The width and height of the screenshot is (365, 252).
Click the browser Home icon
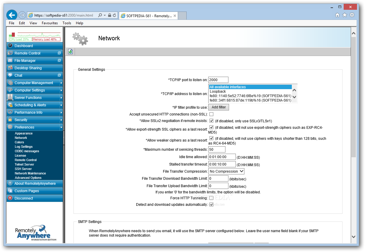337,15
